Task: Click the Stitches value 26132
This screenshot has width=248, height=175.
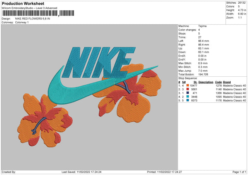Action: [x=242, y=3]
